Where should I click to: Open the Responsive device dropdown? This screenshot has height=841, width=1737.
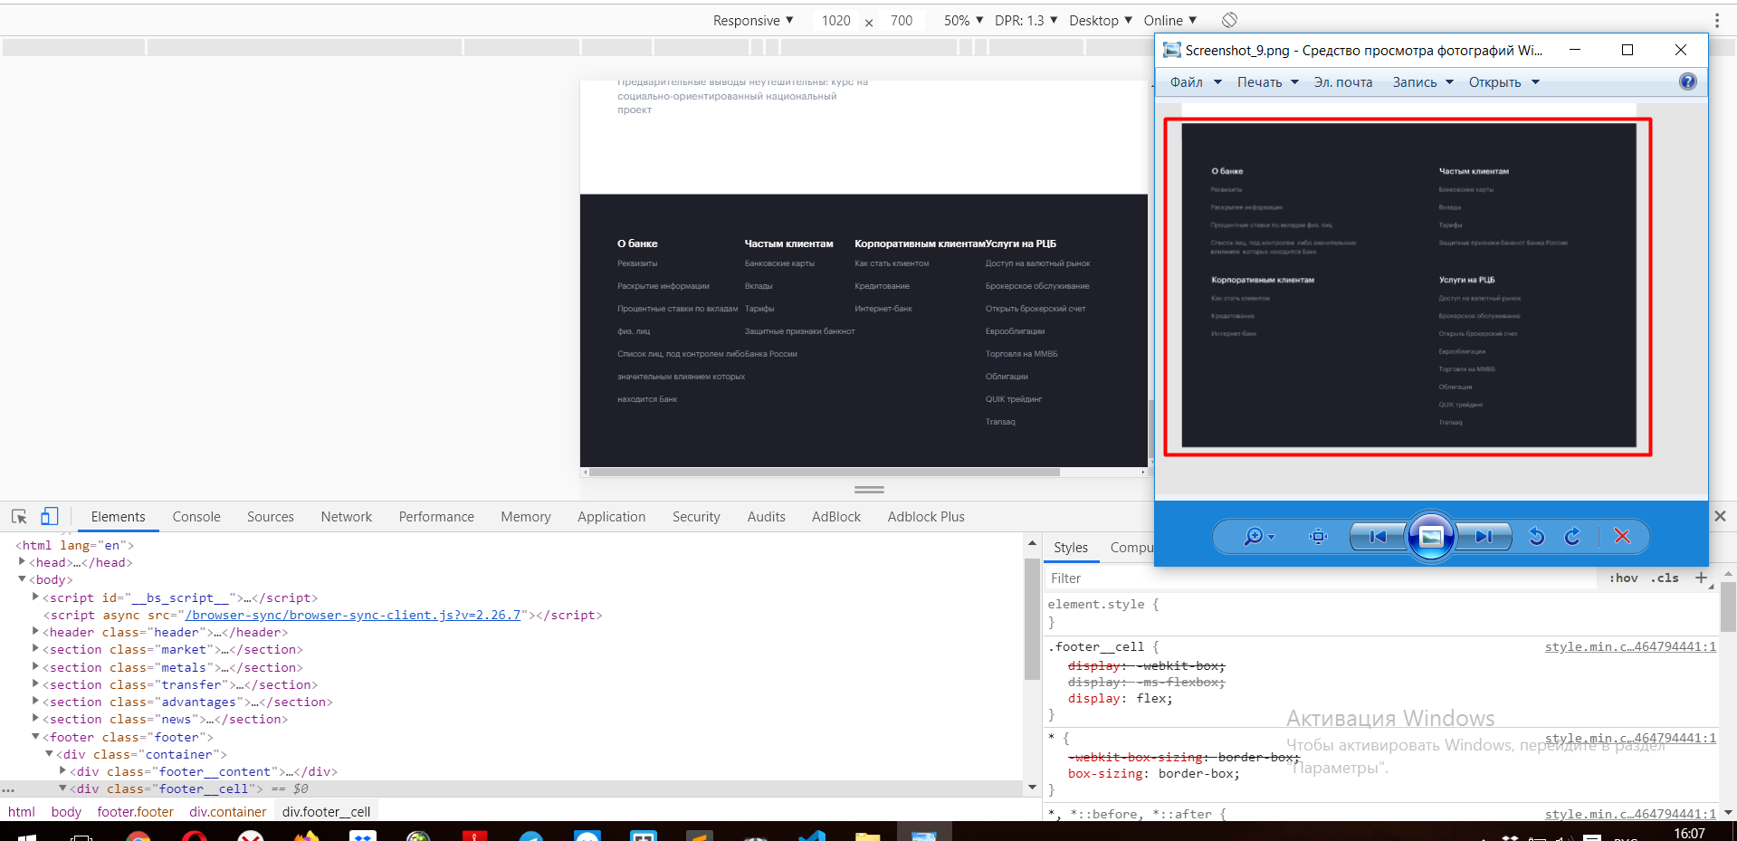click(753, 20)
